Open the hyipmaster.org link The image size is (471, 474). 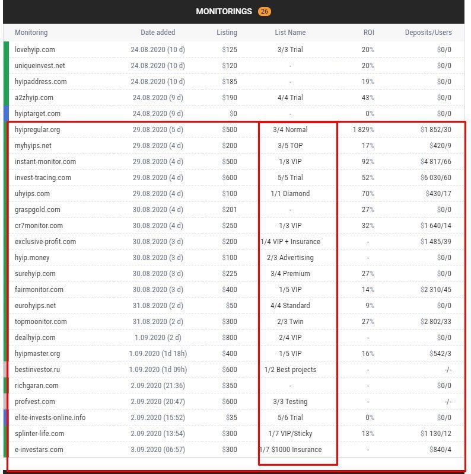coord(37,354)
